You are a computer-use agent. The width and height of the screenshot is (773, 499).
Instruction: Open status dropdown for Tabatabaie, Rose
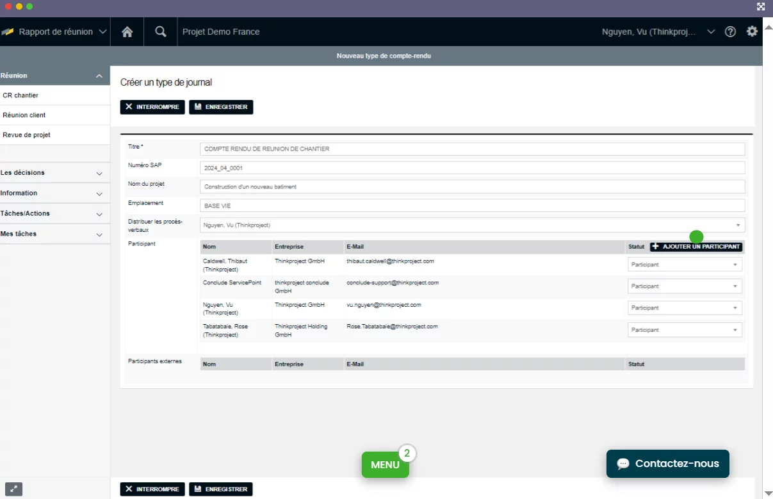(x=685, y=330)
